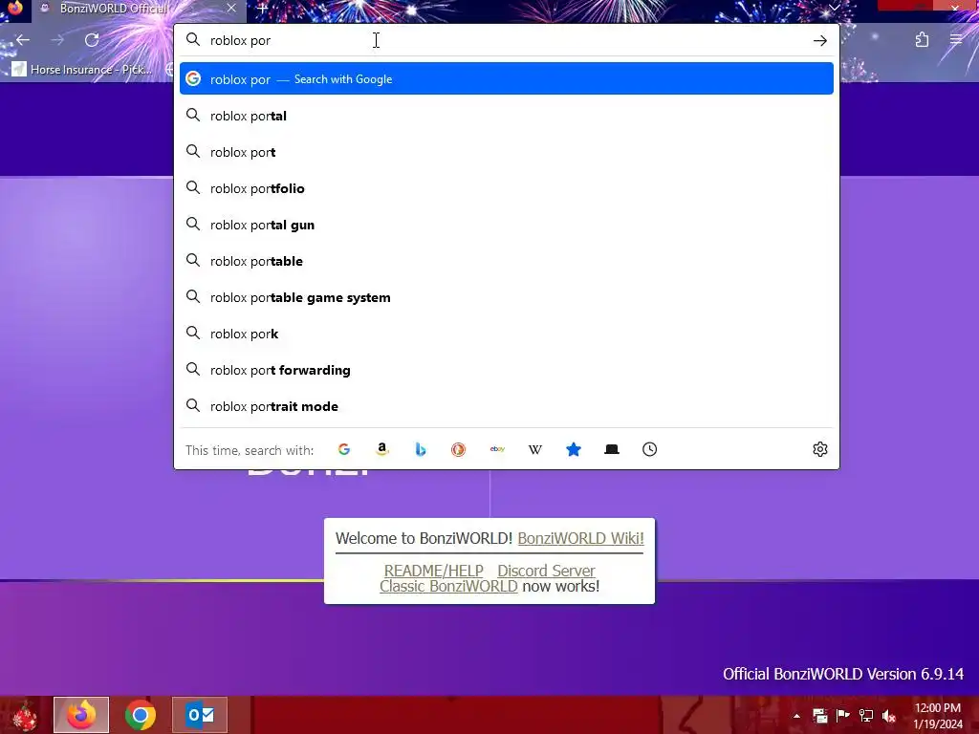979x734 pixels.
Task: Open the README/HELP link
Action: coord(433,571)
